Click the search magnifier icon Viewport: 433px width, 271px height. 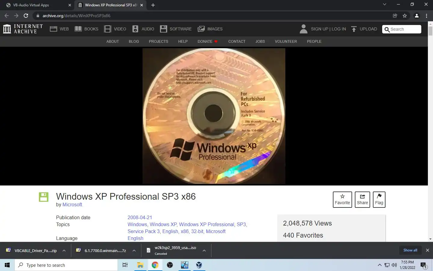click(x=387, y=30)
